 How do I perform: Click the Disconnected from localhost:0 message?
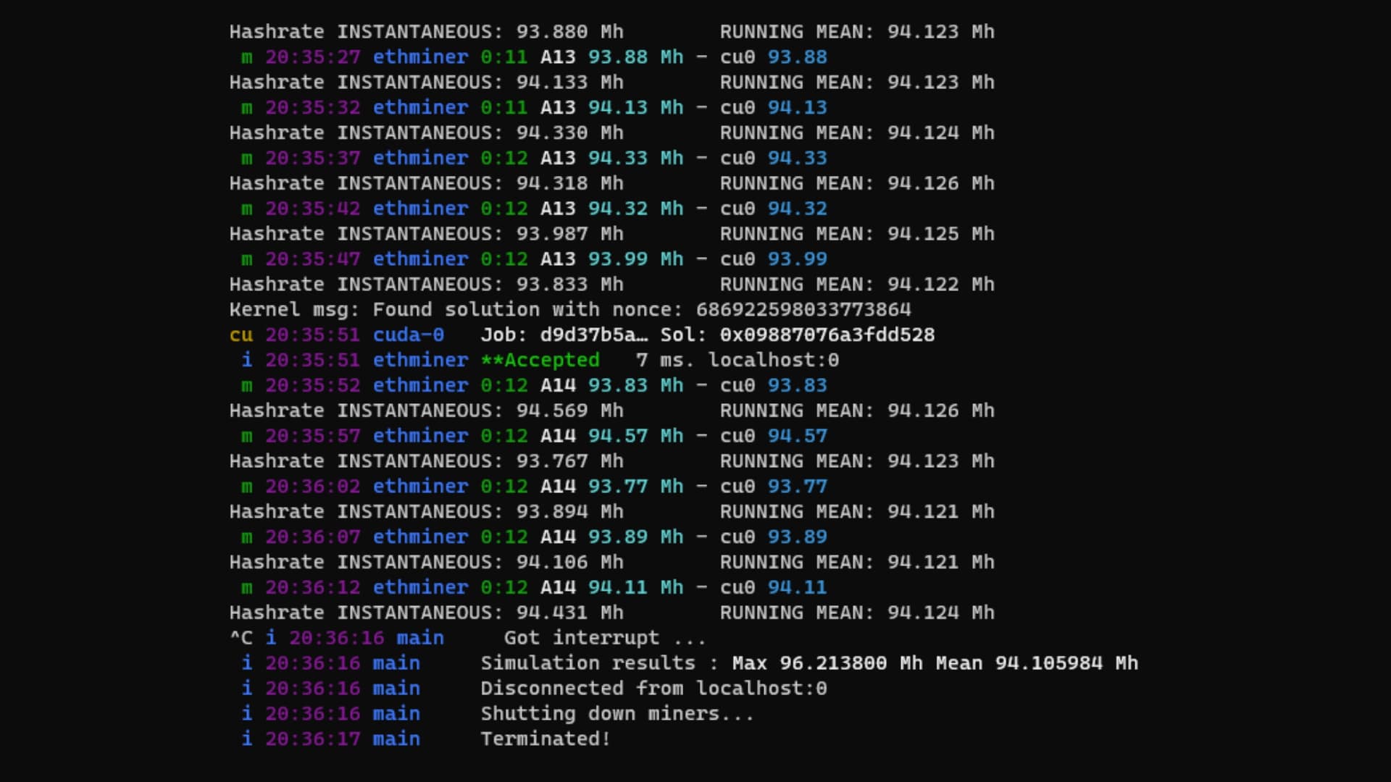tap(653, 689)
